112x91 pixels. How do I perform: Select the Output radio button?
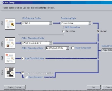click(x=98, y=31)
